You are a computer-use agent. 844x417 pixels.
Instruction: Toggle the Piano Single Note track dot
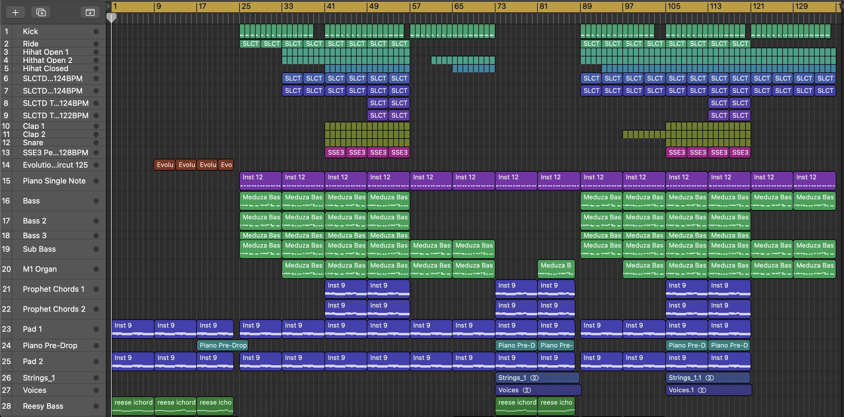coord(96,181)
